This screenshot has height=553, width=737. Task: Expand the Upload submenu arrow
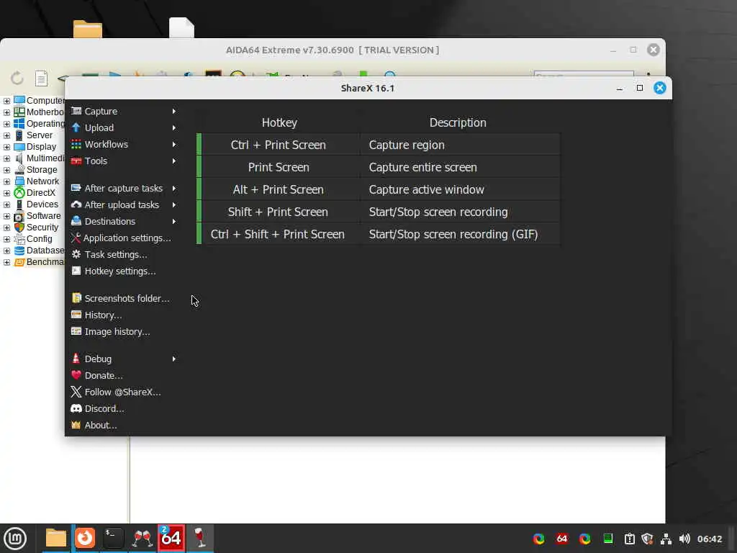[x=174, y=128]
